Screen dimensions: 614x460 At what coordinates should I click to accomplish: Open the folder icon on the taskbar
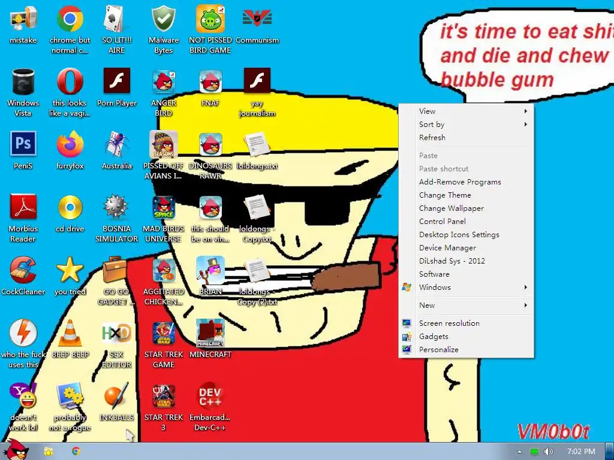49,451
